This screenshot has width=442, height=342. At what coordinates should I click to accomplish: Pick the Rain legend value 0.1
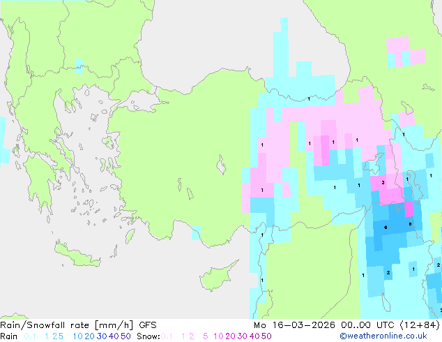pos(30,336)
